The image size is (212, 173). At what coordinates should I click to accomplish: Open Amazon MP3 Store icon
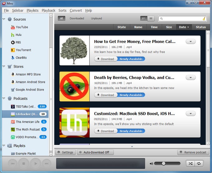click(x=13, y=74)
